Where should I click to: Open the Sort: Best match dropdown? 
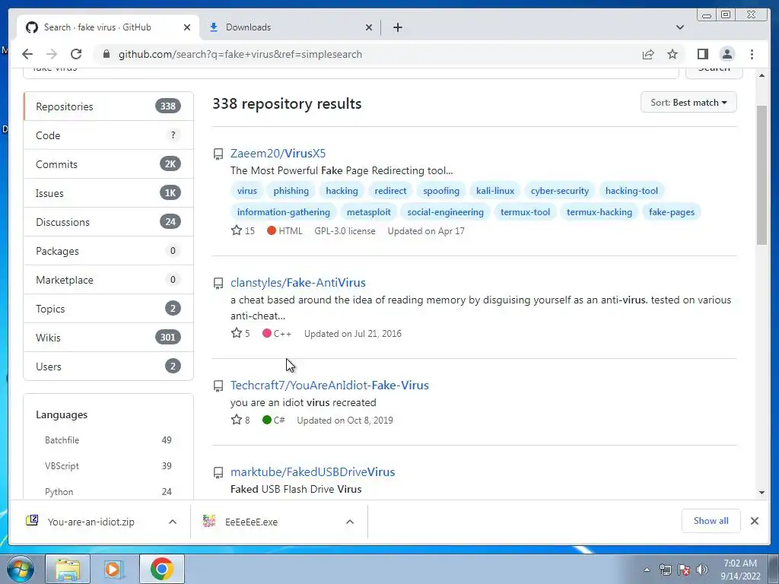688,103
